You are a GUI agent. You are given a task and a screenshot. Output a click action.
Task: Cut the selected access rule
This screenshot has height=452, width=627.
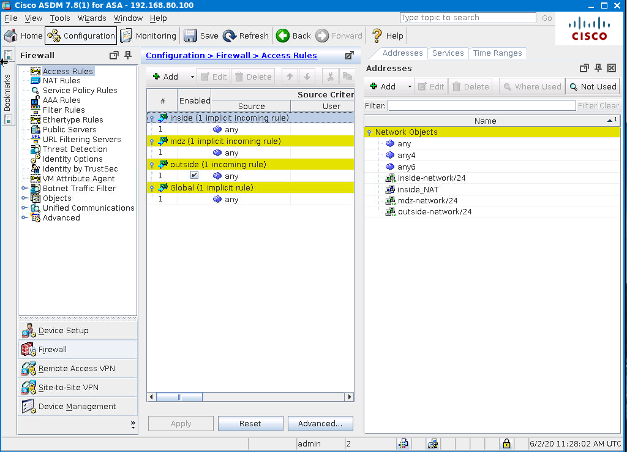point(330,77)
